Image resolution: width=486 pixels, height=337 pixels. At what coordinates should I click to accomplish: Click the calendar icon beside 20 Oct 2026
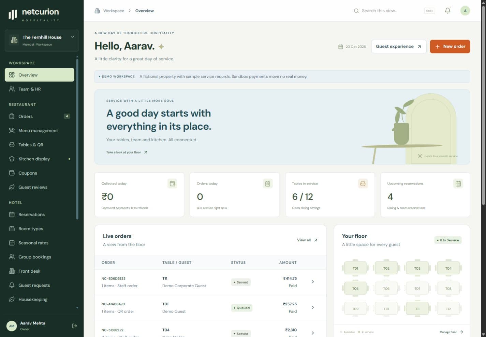point(340,47)
